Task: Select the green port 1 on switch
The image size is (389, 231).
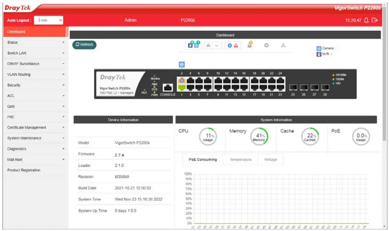Action: (182, 88)
